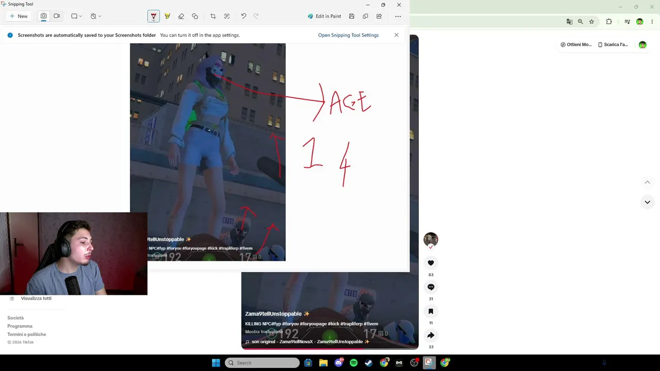Activate the image crop tool
The height and width of the screenshot is (371, 660).
(x=213, y=16)
